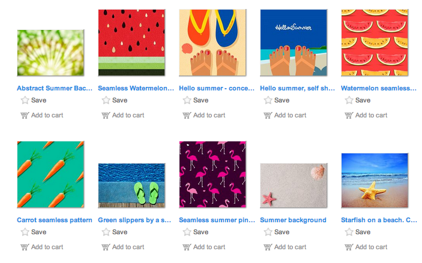
Task: Click the star icon under Hello summer concept
Action: pyautogui.click(x=187, y=100)
